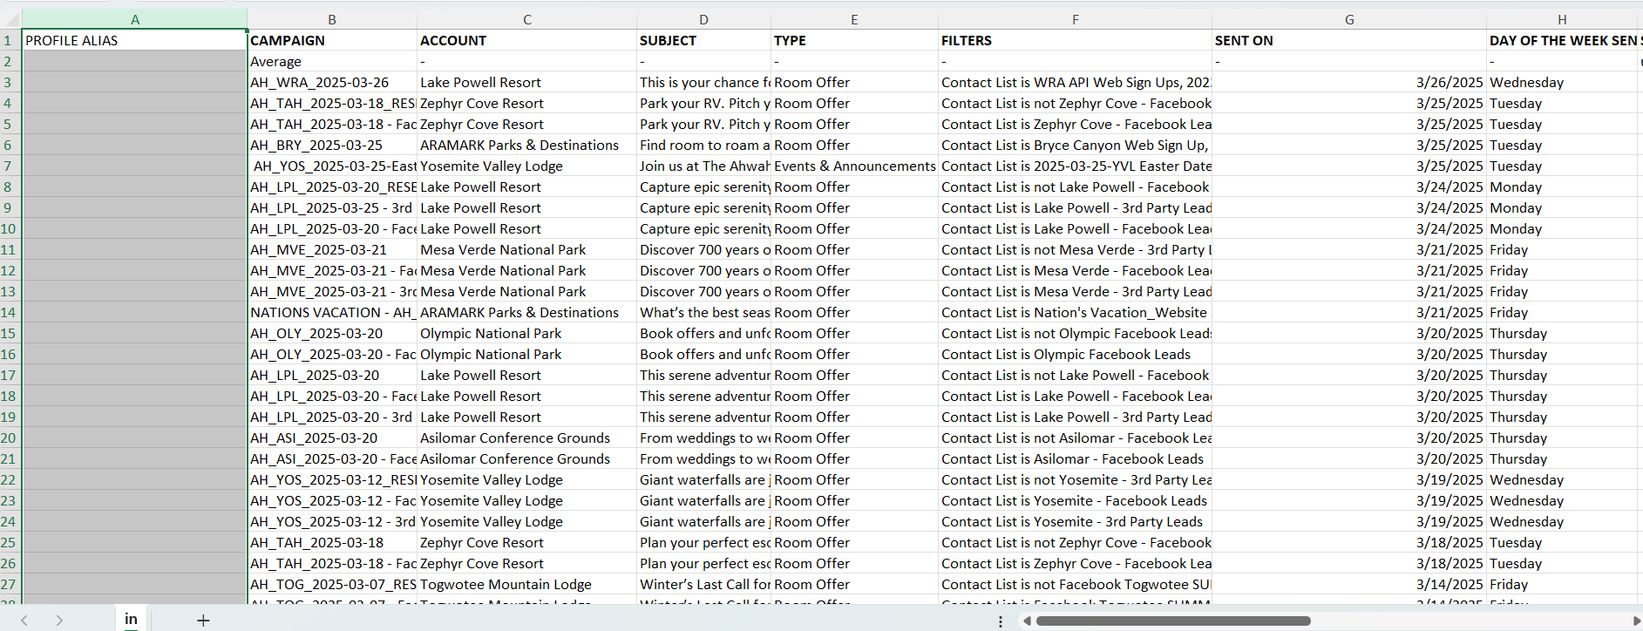Image resolution: width=1643 pixels, height=631 pixels.
Task: Select the AH_TOG_2025-03-07_RES campaign cell
Action: pyautogui.click(x=332, y=584)
